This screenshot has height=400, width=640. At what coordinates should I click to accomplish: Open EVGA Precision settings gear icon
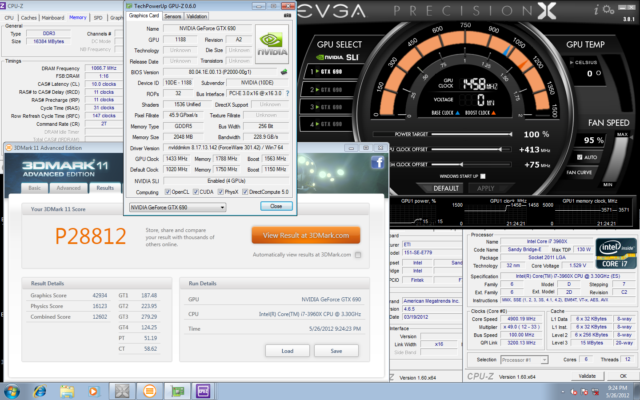pyautogui.click(x=608, y=9)
